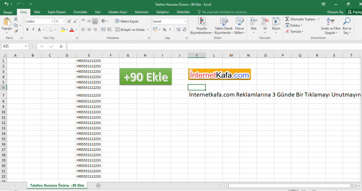Toggle right text alignment
Image resolution: width=362 pixels, height=191 pixels.
point(95,30)
